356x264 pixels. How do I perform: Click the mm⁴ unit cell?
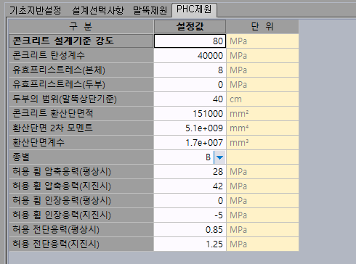click(262, 128)
